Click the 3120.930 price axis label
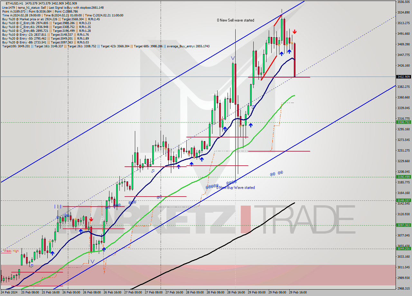 [x=404, y=214]
